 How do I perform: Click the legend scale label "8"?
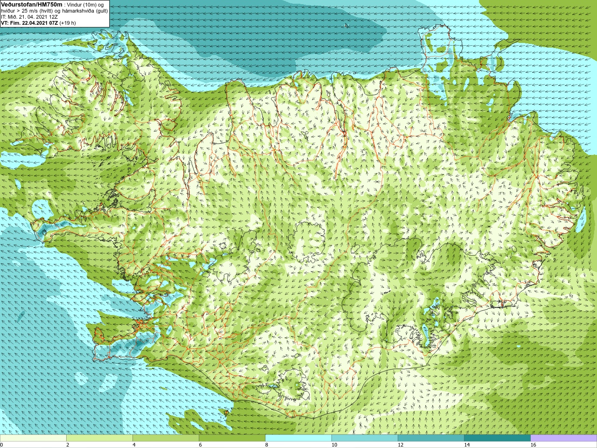coord(267,445)
